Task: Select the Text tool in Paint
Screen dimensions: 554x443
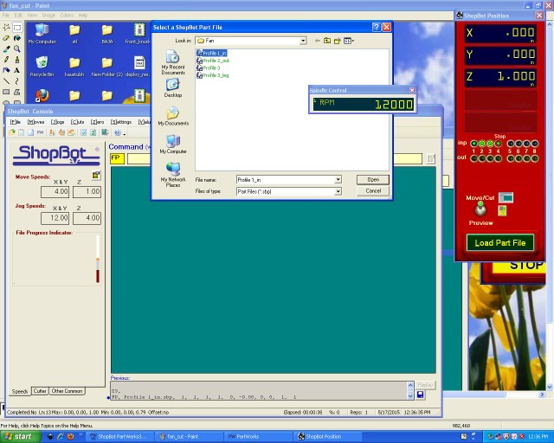Action: [x=17, y=70]
